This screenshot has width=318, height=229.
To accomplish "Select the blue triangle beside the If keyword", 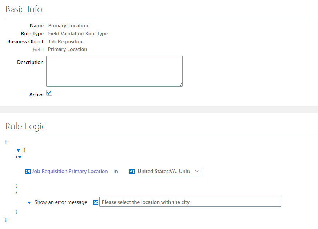I will pos(19,150).
